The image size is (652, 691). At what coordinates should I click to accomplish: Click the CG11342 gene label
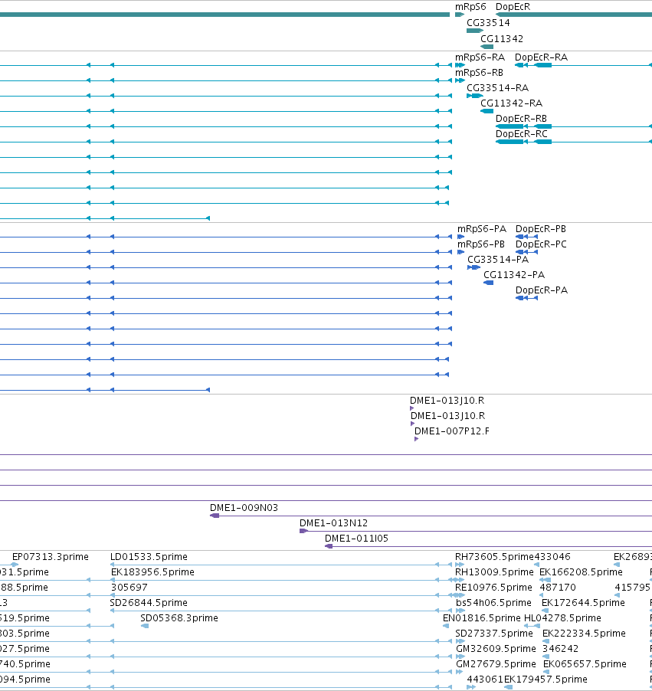pyautogui.click(x=502, y=39)
